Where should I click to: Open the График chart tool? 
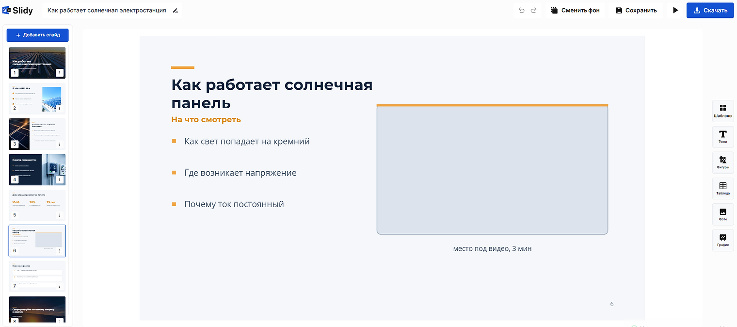pos(723,240)
